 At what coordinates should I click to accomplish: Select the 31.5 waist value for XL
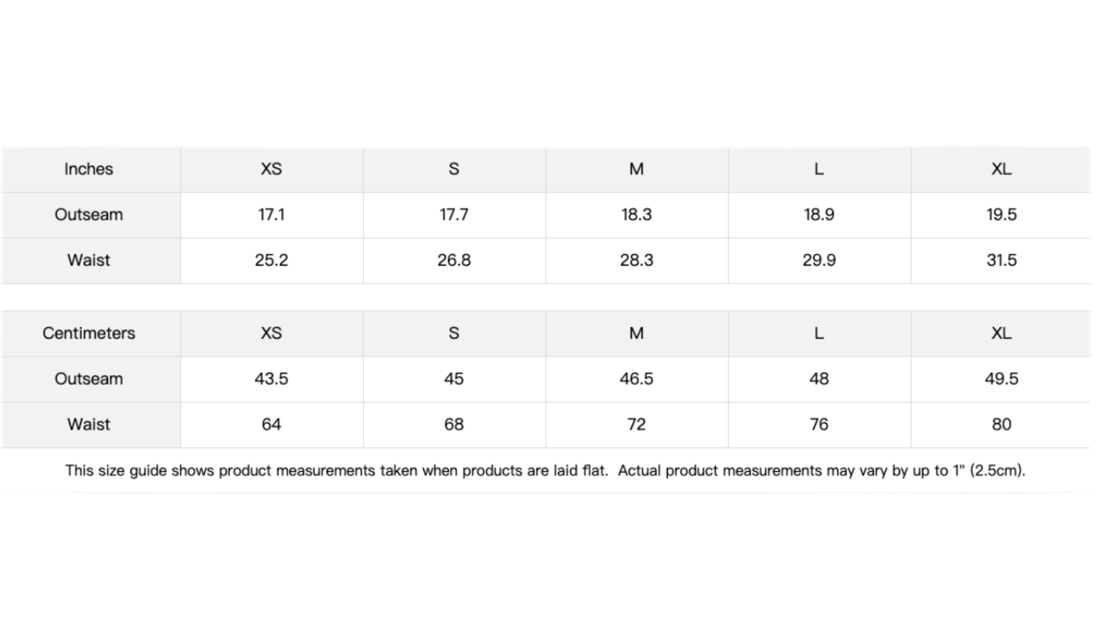tap(1001, 261)
